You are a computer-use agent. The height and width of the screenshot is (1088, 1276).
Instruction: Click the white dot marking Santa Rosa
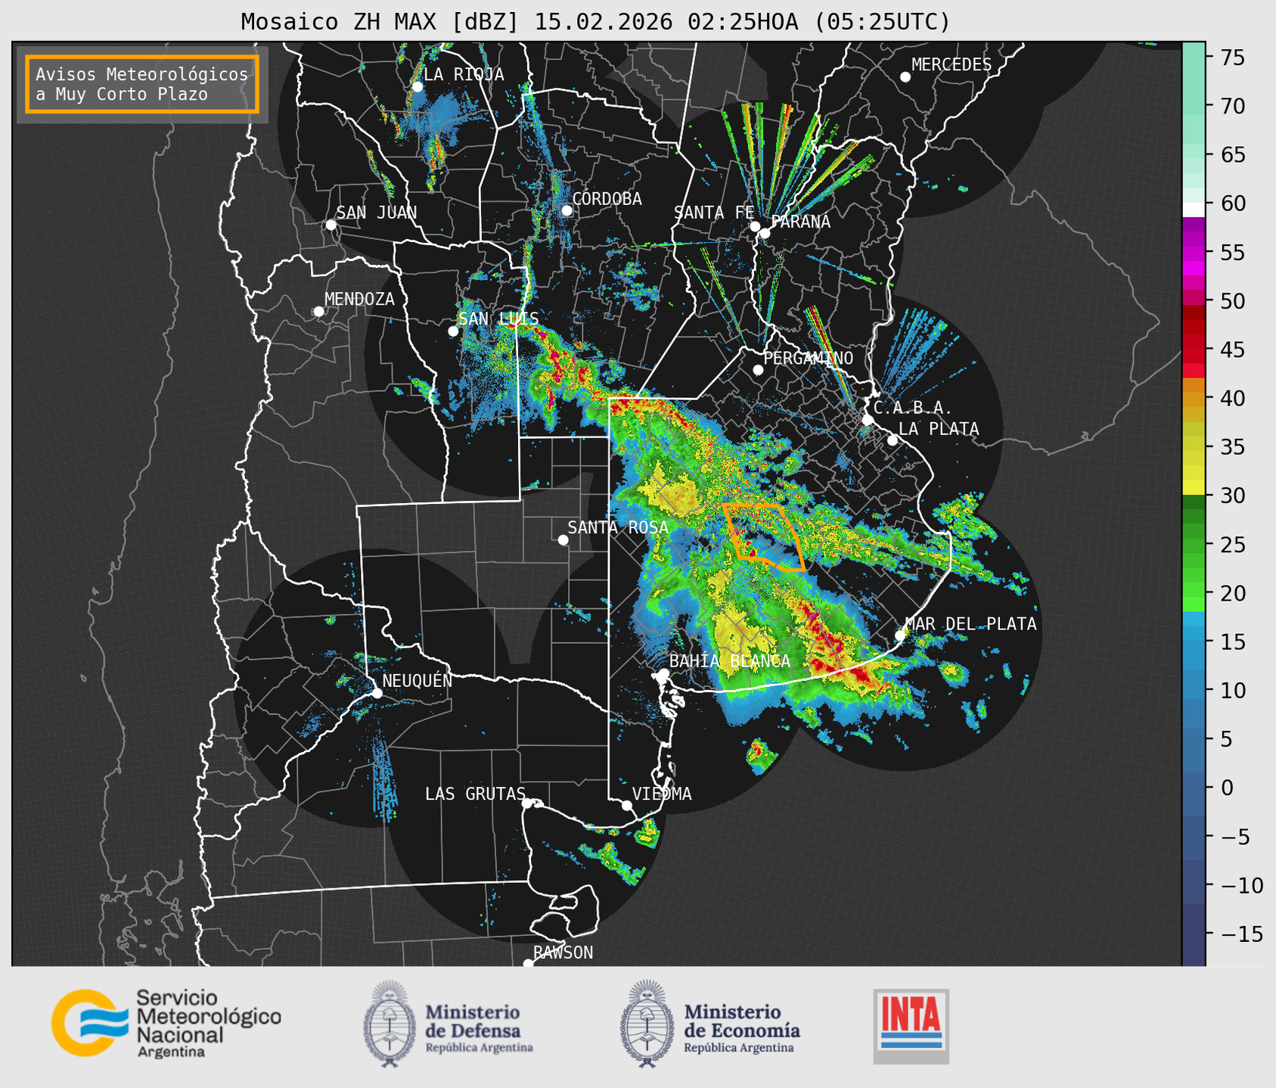tap(563, 539)
